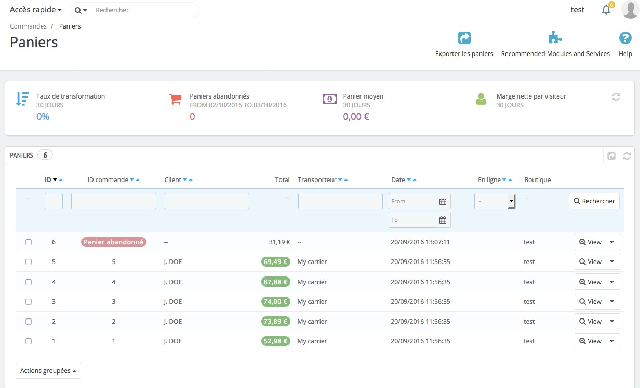Open calendar picker for From date
The image size is (640, 388).
coord(443,201)
